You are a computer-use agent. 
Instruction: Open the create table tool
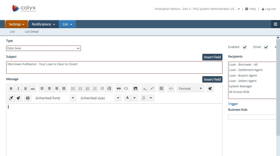click(x=162, y=89)
